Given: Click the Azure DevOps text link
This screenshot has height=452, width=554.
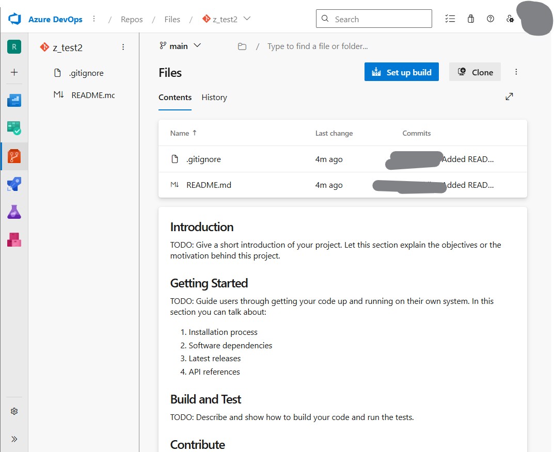Looking at the screenshot, I should (55, 20).
